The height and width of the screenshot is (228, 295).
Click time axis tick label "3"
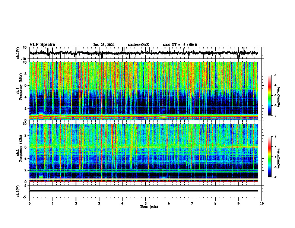point(99,203)
